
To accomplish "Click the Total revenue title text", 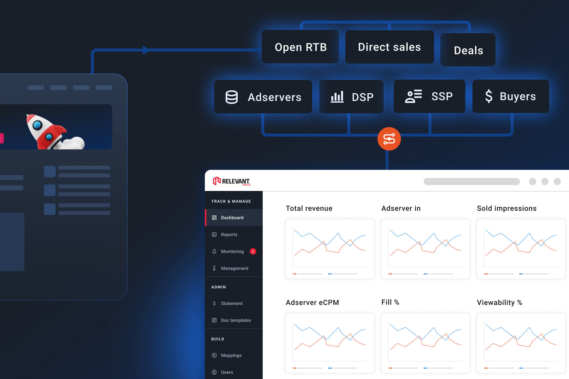I will (x=309, y=208).
